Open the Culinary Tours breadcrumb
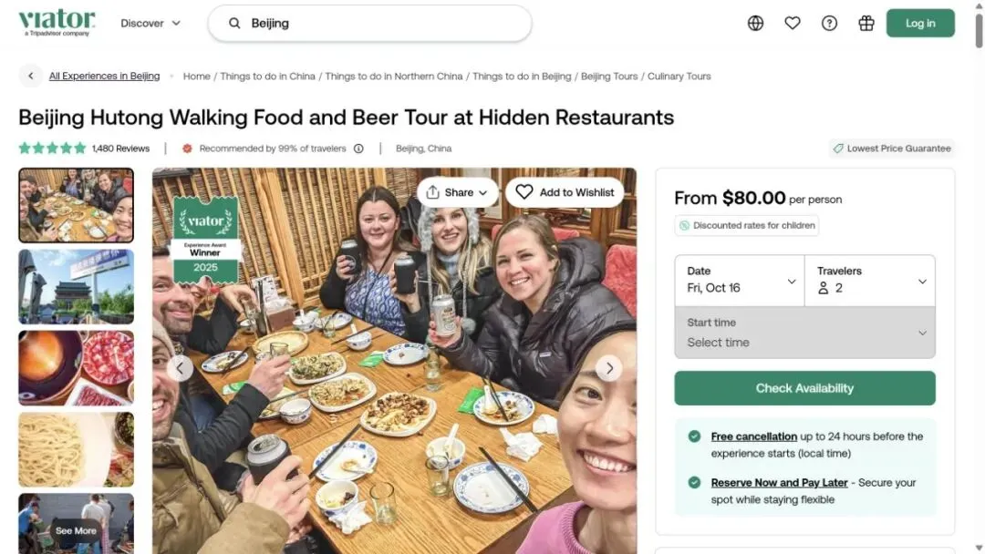 tap(679, 76)
